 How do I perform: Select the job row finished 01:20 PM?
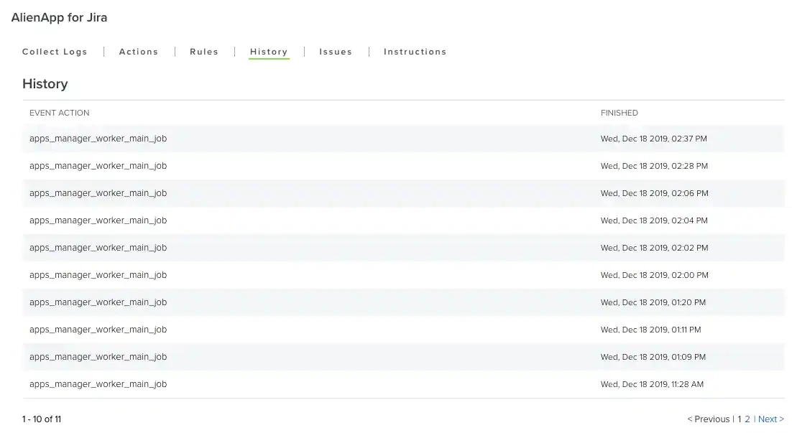click(403, 302)
